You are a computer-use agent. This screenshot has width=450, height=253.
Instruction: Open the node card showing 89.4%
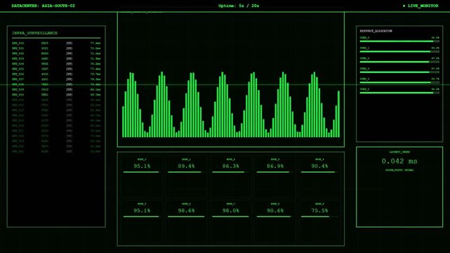(x=186, y=176)
